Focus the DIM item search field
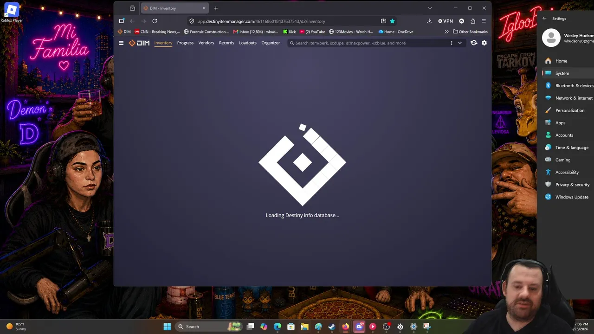The height and width of the screenshot is (334, 594). pyautogui.click(x=369, y=43)
